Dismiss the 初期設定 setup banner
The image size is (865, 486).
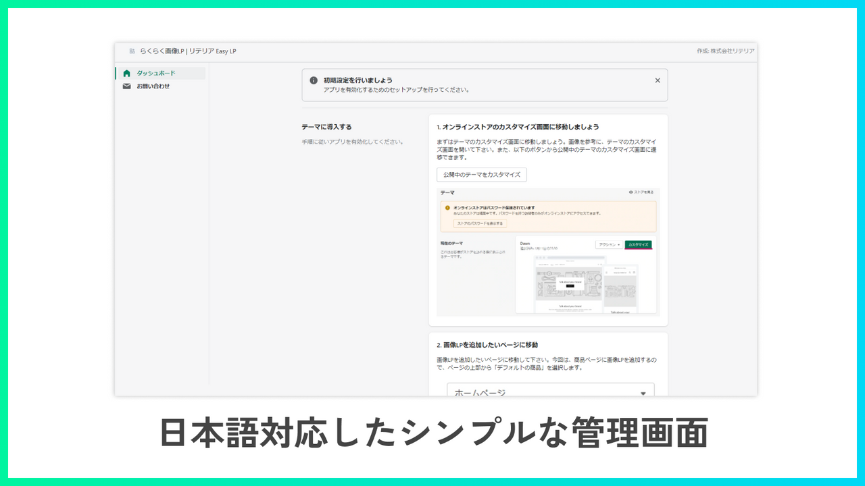658,80
